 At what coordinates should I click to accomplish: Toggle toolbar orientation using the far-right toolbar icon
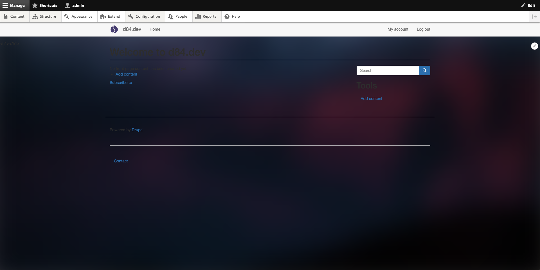pos(534,17)
